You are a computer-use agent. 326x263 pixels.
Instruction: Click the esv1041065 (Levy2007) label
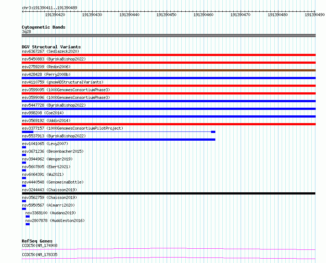pos(45,144)
